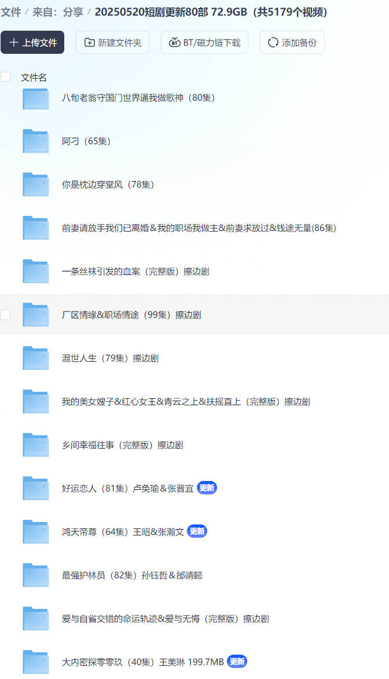Click folder icon of 乡间幸福往事
Screen dimensions: 389x679
(35, 445)
